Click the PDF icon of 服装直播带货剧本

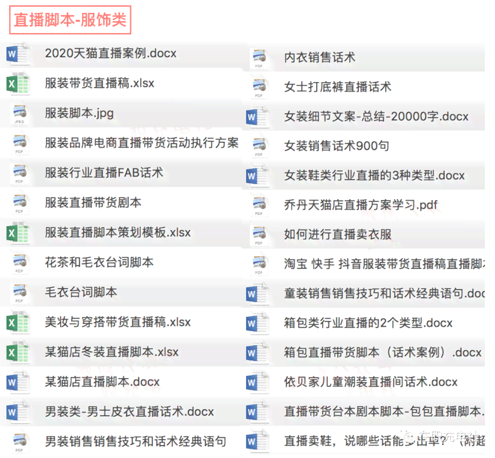[20, 203]
